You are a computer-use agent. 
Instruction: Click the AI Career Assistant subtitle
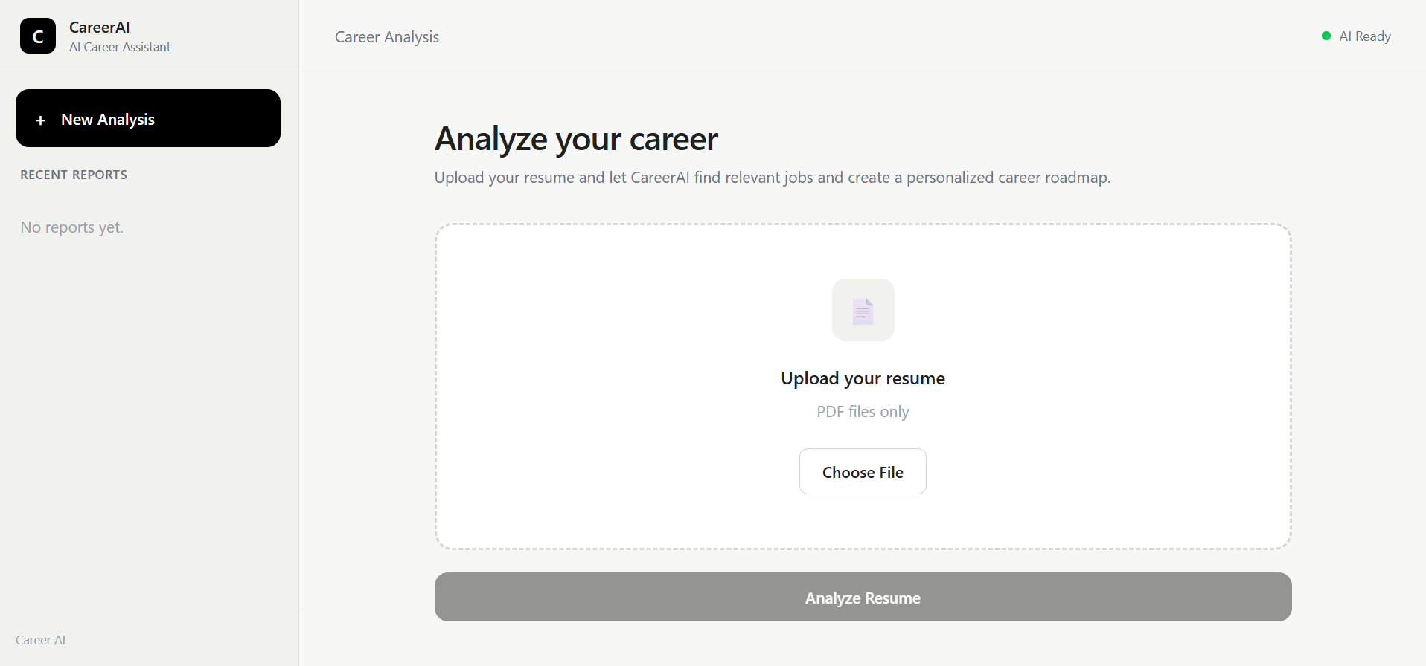[x=120, y=47]
